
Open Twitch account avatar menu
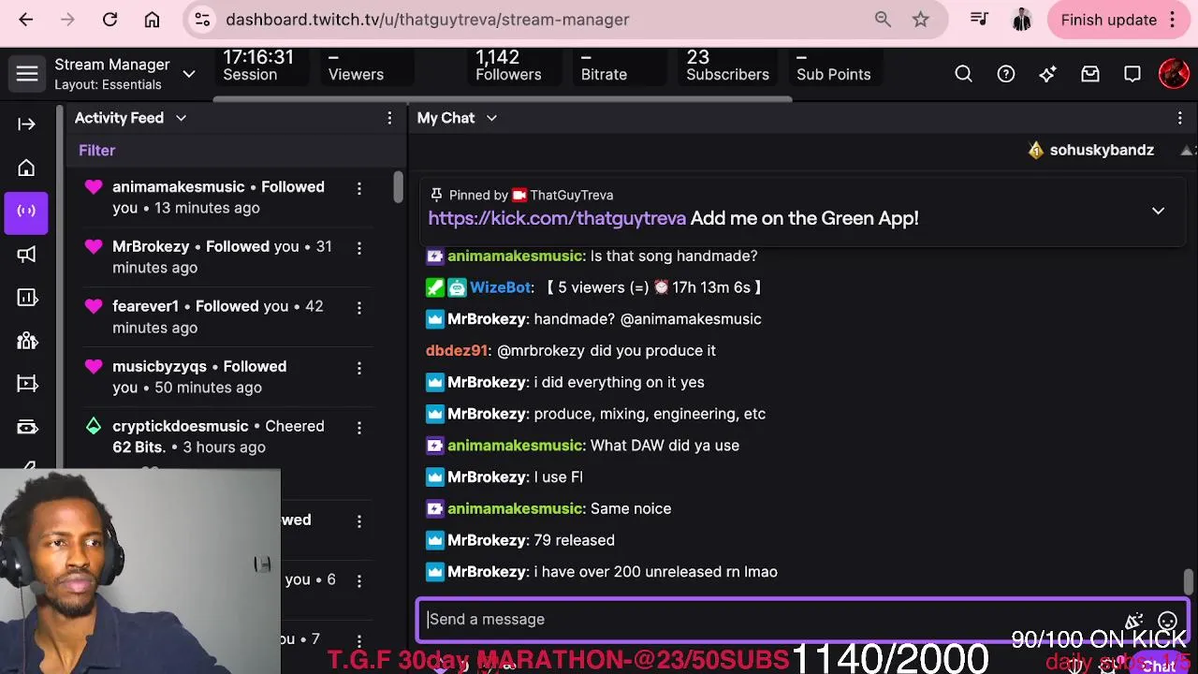point(1174,74)
